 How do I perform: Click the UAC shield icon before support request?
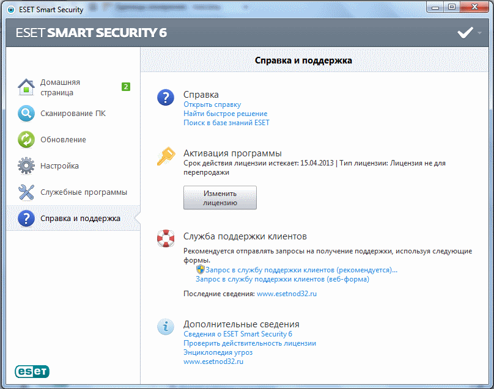[201, 269]
